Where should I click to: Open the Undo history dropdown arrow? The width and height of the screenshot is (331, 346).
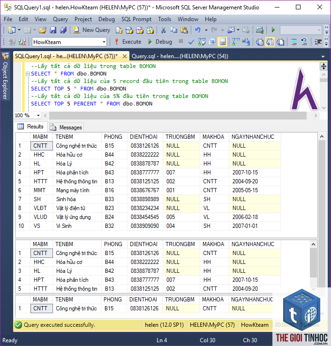click(x=206, y=30)
